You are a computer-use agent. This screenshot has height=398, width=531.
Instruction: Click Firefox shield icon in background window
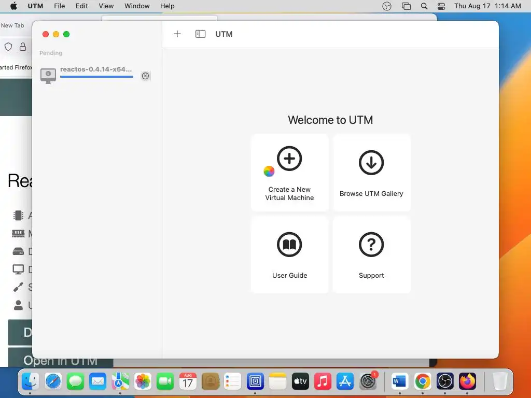point(8,47)
